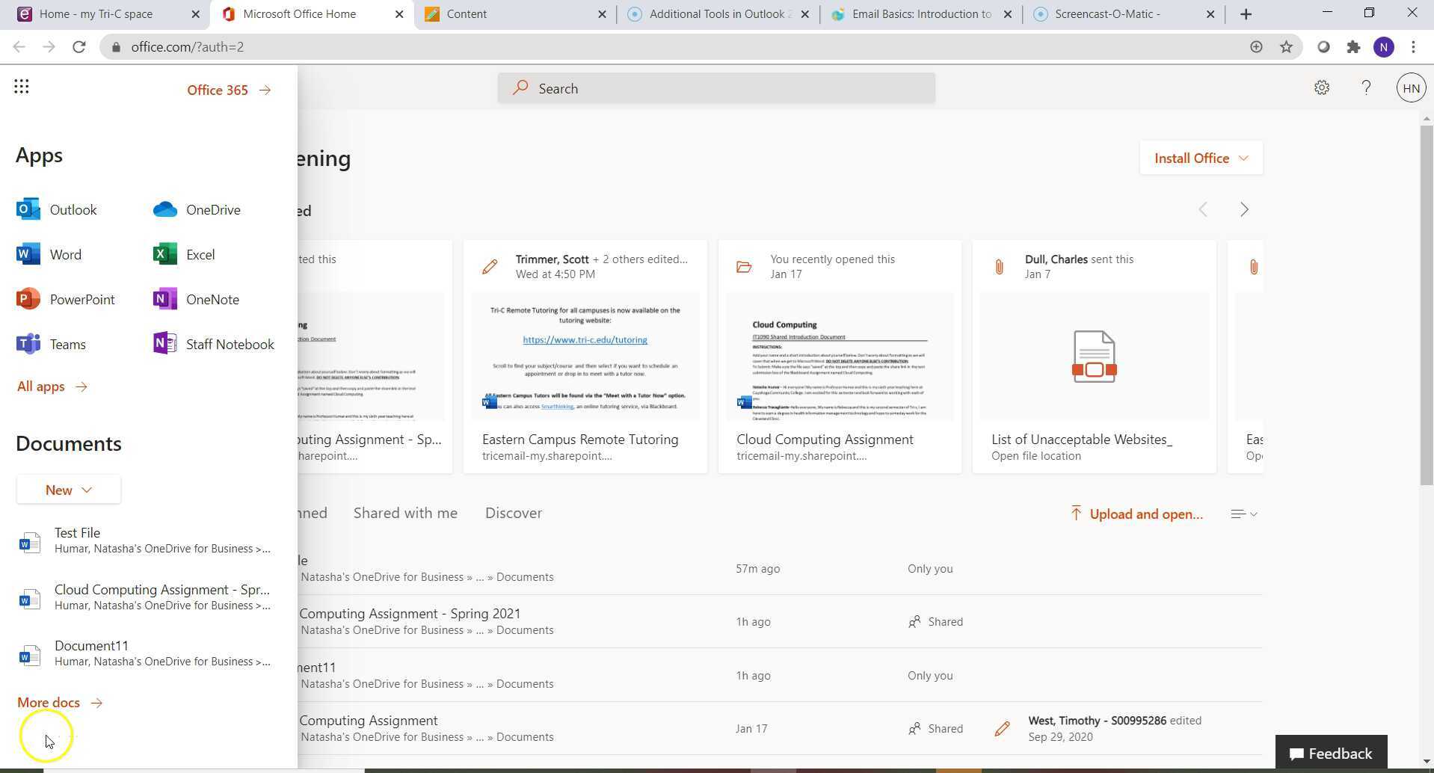Click More docs to view all documents
Viewport: 1434px width, 773px height.
click(x=49, y=702)
